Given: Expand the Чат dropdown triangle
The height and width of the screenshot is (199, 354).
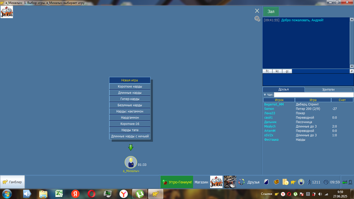Looking at the screenshot, I should [x=265, y=95].
